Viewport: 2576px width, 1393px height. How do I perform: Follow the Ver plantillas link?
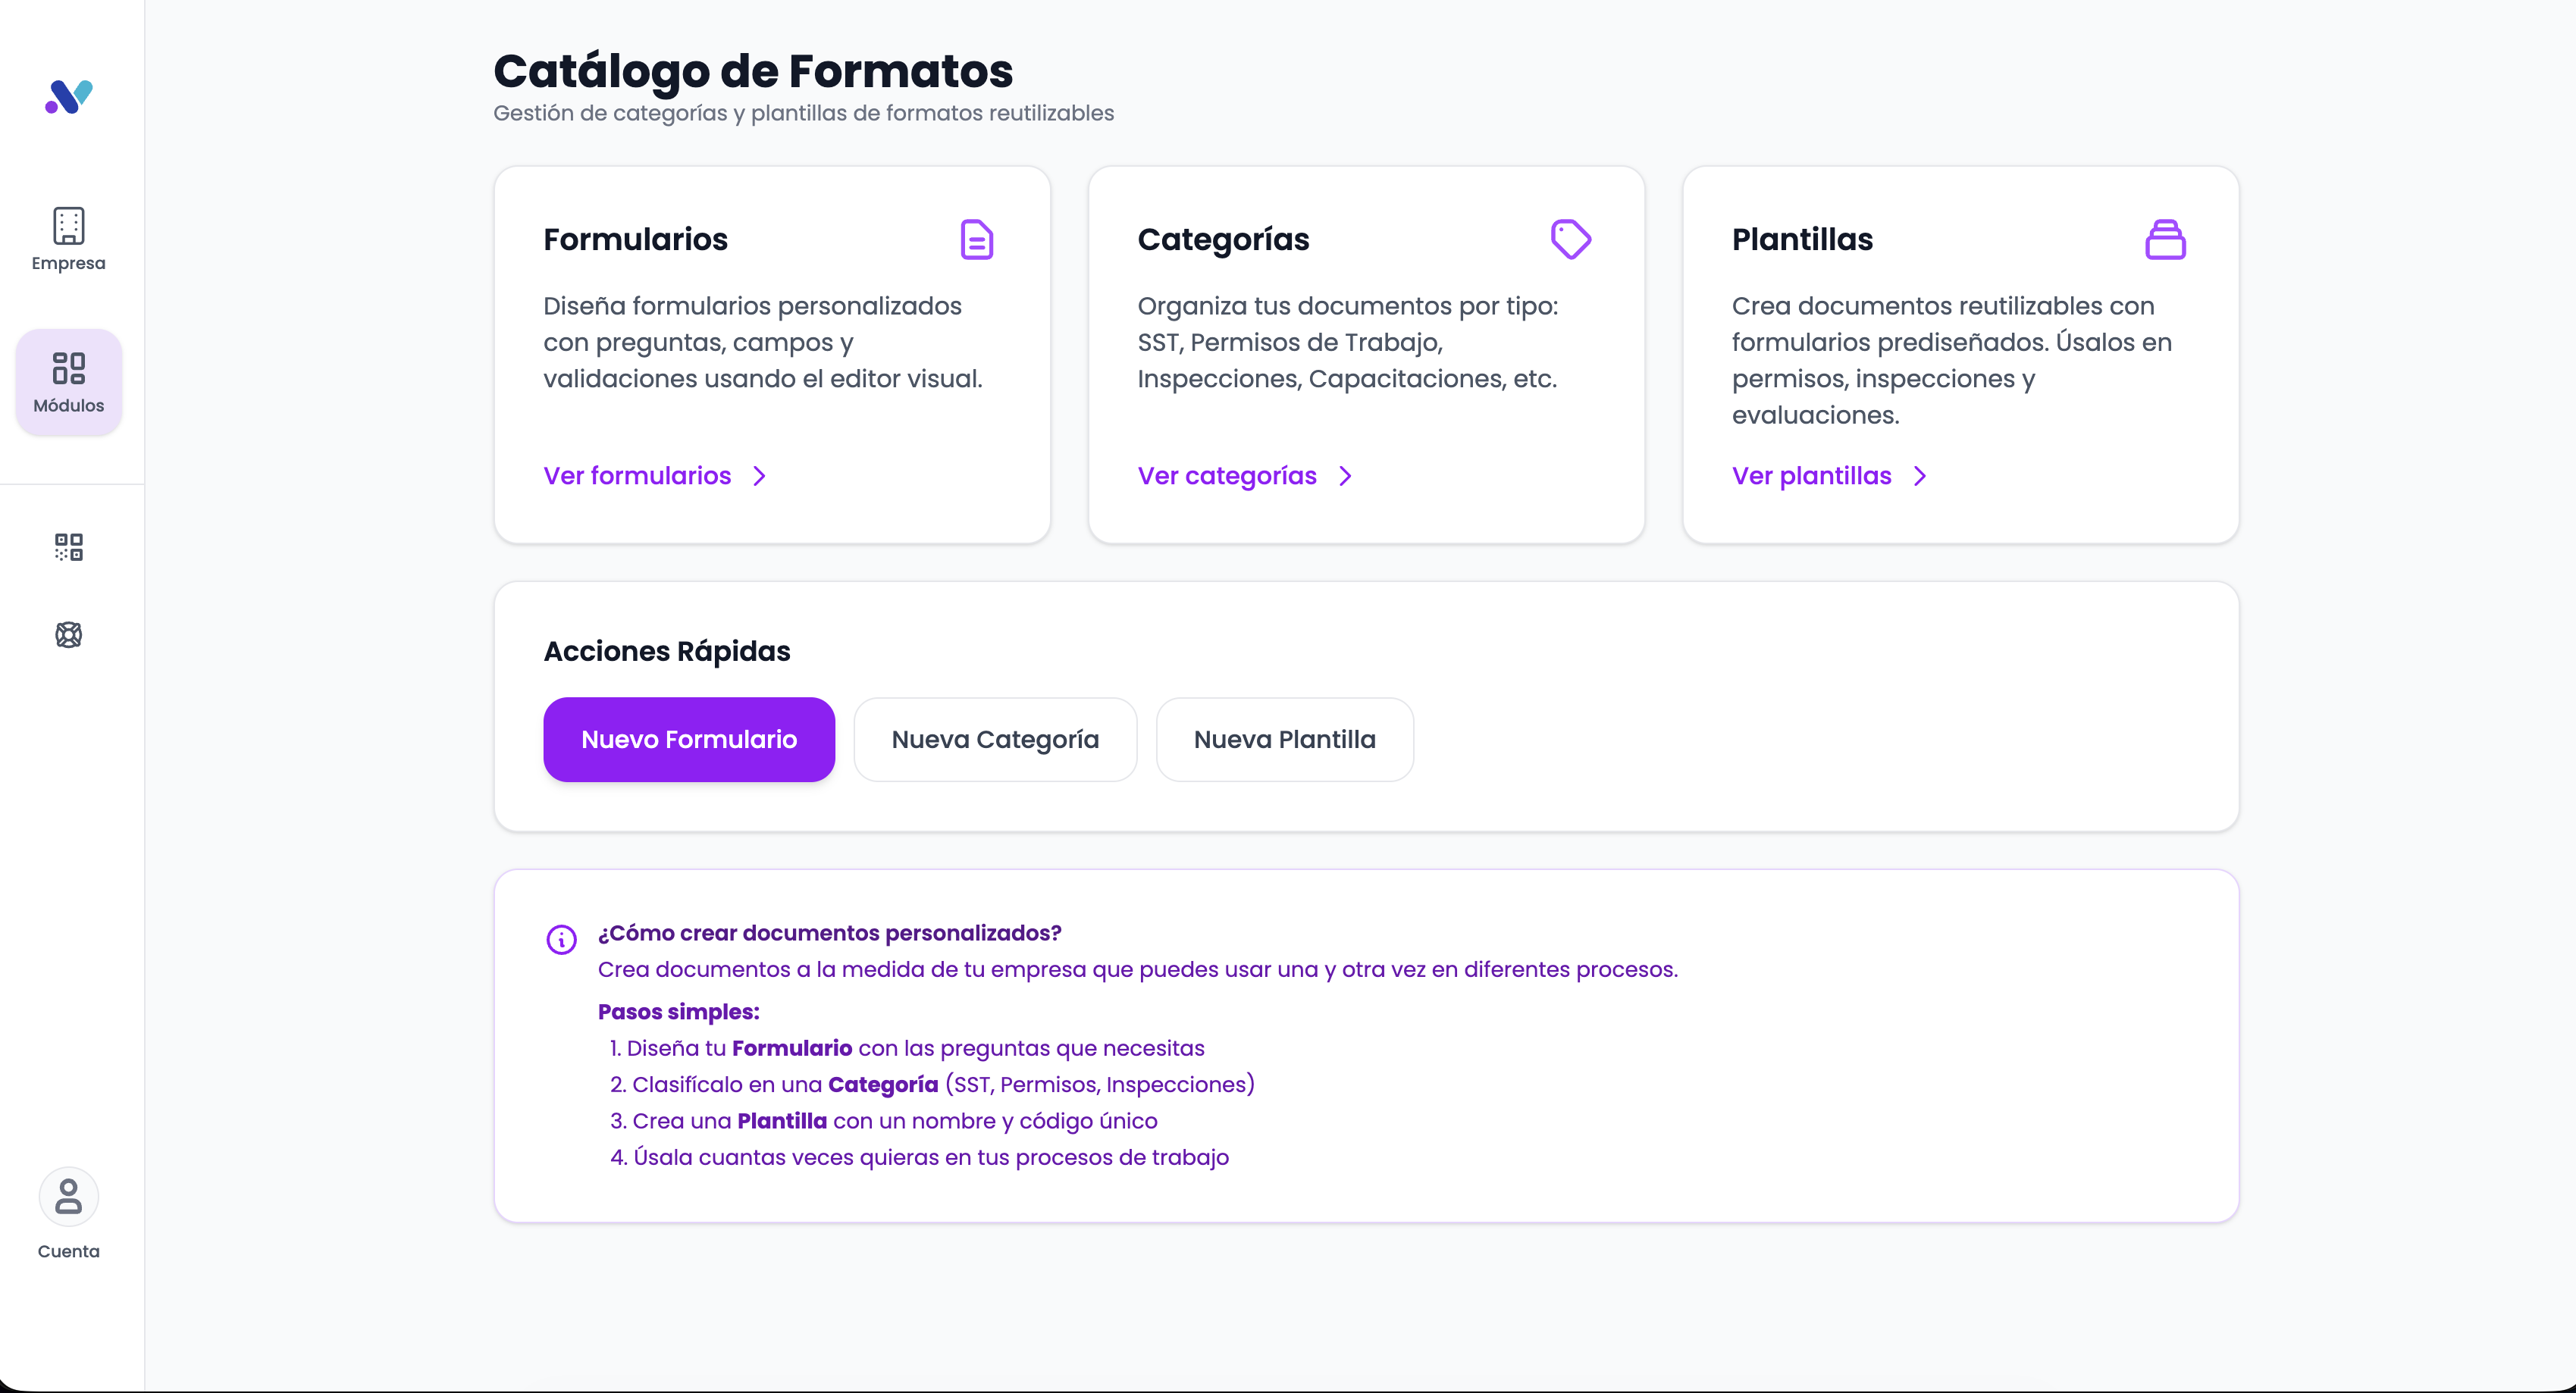tap(1811, 476)
